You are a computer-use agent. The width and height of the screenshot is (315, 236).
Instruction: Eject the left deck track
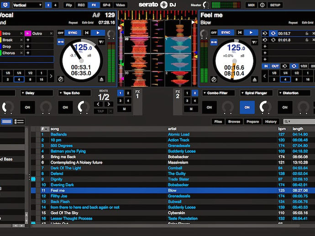(101, 79)
